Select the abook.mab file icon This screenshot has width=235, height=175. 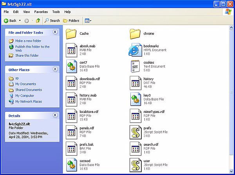71,50
